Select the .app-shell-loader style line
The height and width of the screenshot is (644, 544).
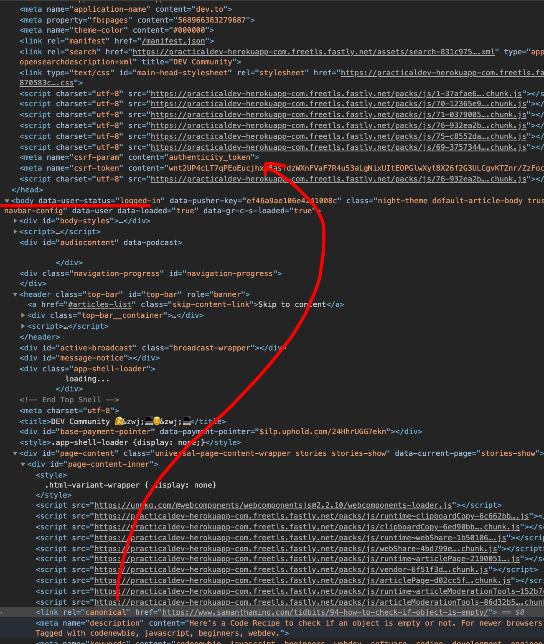click(130, 442)
